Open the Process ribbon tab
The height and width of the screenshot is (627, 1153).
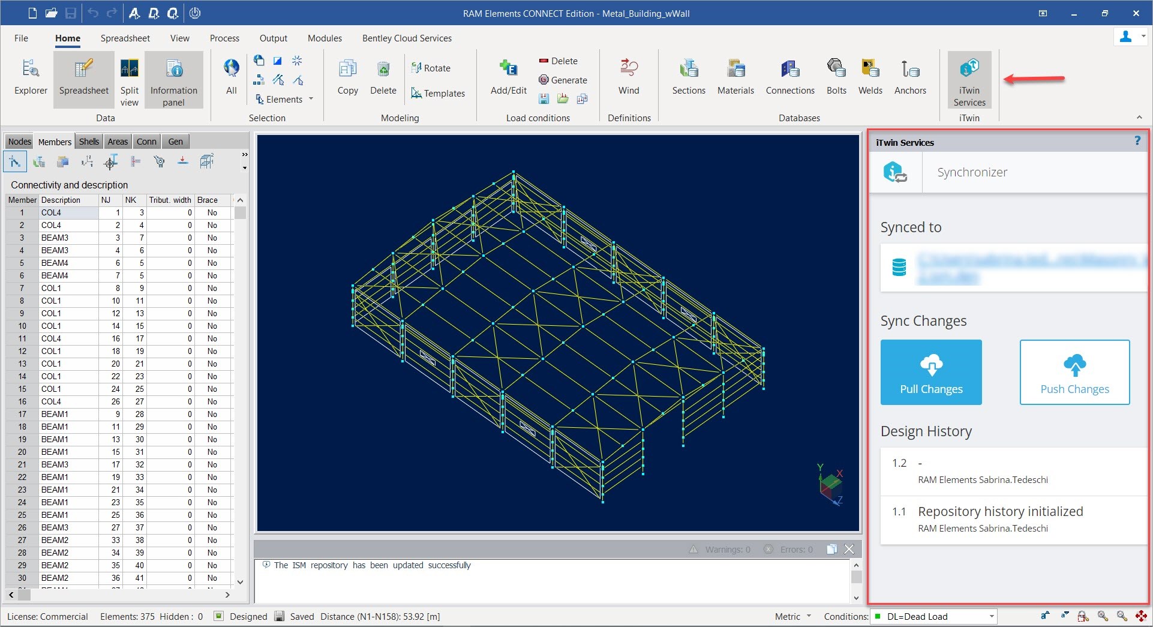click(224, 38)
